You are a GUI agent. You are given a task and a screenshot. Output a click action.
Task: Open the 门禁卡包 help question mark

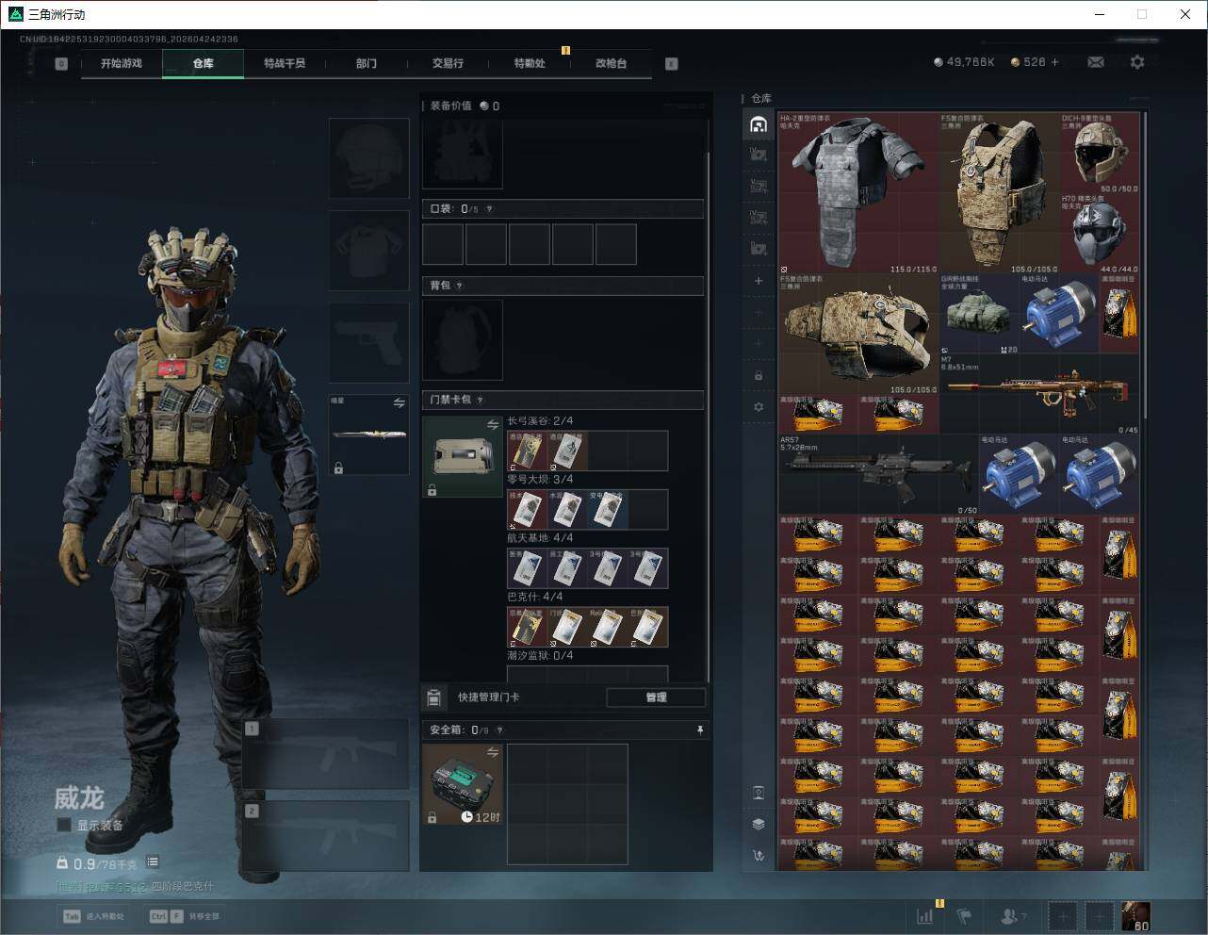pyautogui.click(x=481, y=400)
